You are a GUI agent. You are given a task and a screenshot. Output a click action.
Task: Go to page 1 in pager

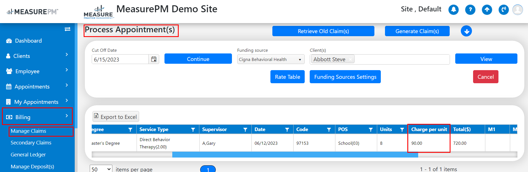pyautogui.click(x=208, y=169)
